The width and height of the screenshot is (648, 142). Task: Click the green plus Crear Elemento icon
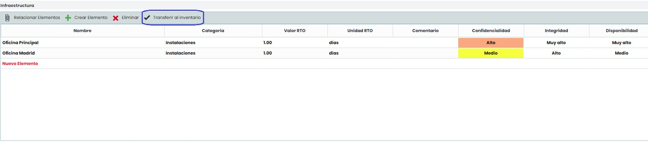[x=68, y=18]
